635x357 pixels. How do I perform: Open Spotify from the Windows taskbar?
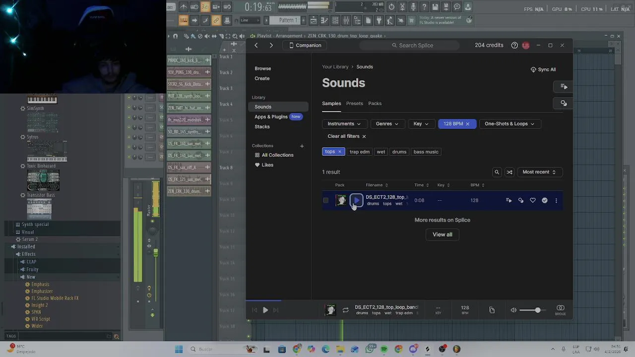[384, 349]
